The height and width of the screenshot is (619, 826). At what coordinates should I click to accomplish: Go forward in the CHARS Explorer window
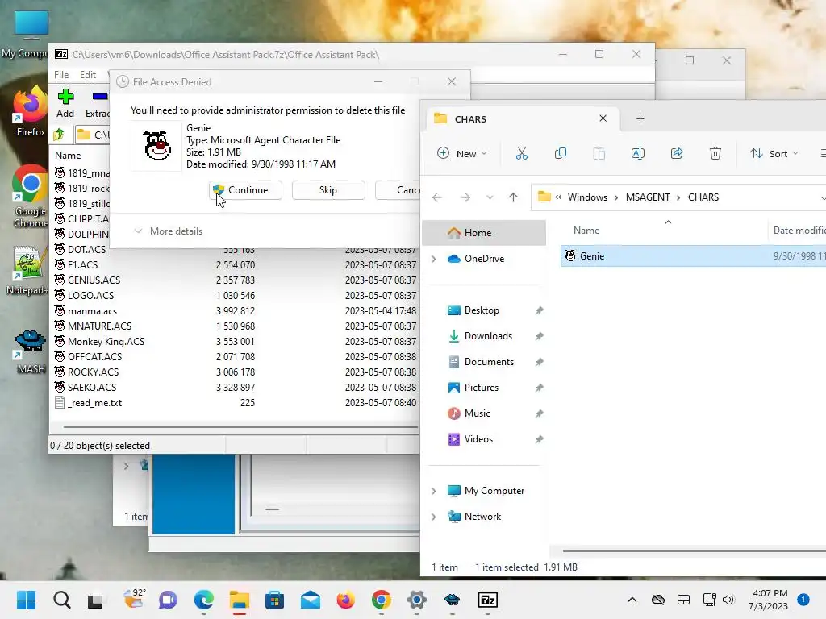coord(465,197)
